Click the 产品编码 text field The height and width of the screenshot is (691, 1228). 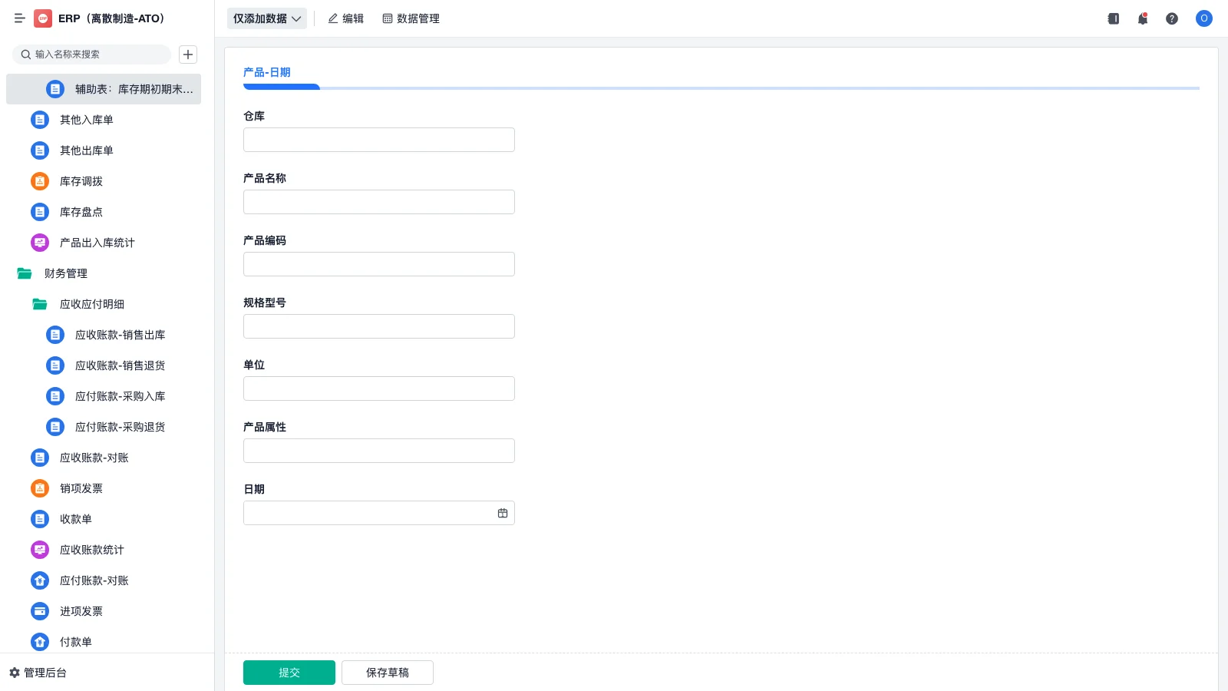coord(378,264)
